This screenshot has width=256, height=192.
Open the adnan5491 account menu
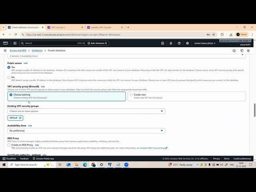point(235,41)
